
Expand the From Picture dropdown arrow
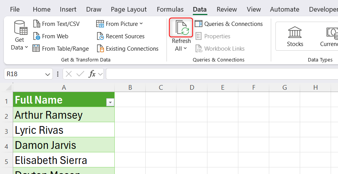[x=141, y=24]
